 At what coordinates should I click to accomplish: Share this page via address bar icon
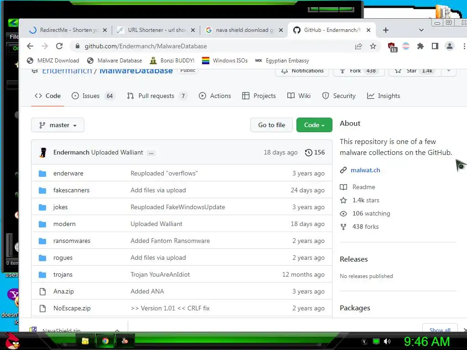click(x=358, y=46)
